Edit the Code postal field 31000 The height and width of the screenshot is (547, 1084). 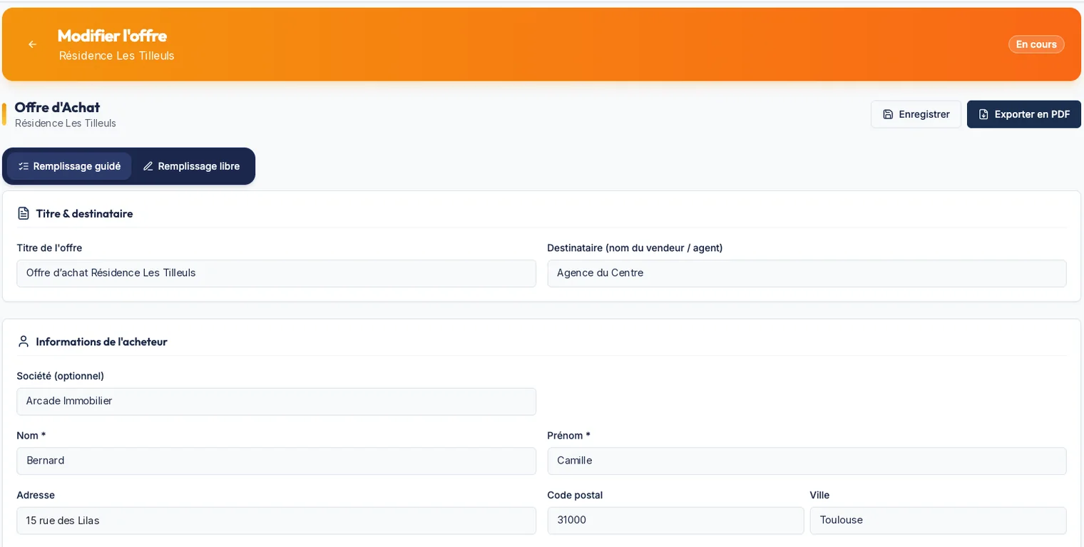(x=675, y=521)
